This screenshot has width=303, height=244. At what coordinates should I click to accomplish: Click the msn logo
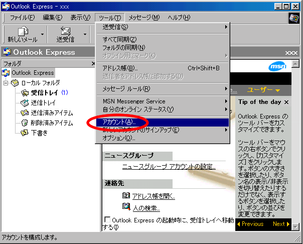(x=277, y=66)
